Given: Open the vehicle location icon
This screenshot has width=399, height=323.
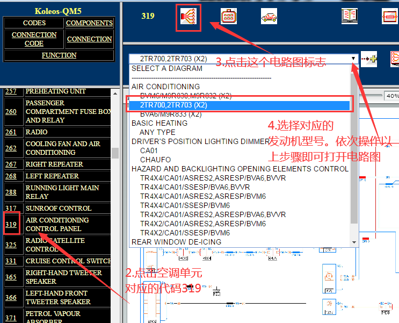Looking at the screenshot, I should (x=269, y=16).
